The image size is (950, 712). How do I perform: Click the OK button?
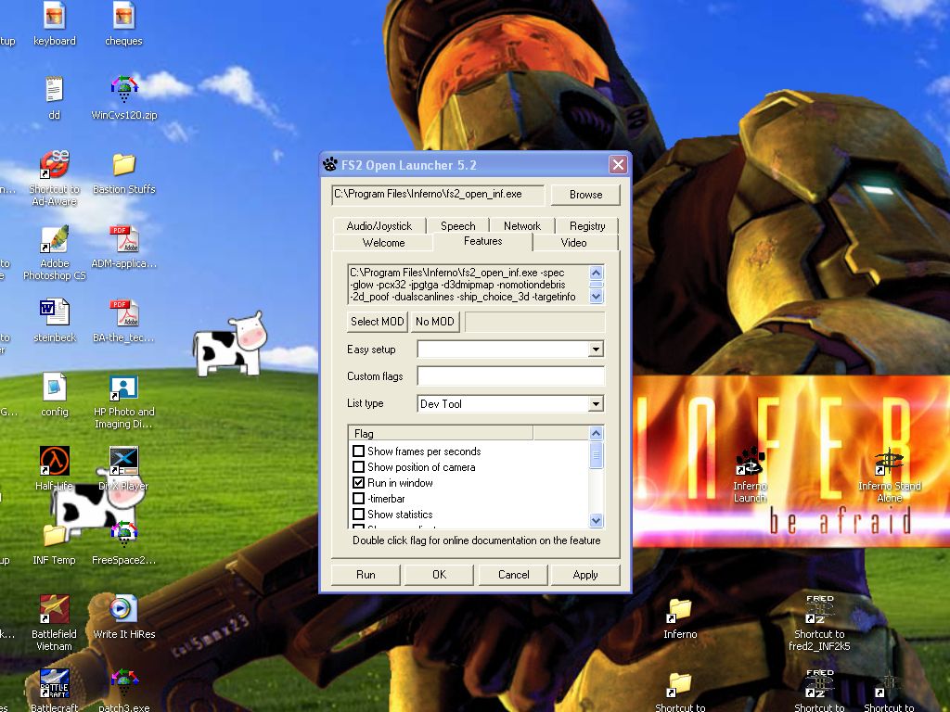[x=439, y=575]
